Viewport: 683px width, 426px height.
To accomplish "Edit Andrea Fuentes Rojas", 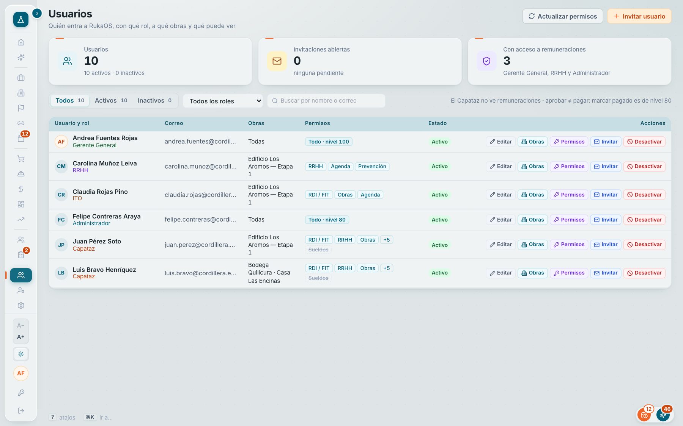I will 500,142.
